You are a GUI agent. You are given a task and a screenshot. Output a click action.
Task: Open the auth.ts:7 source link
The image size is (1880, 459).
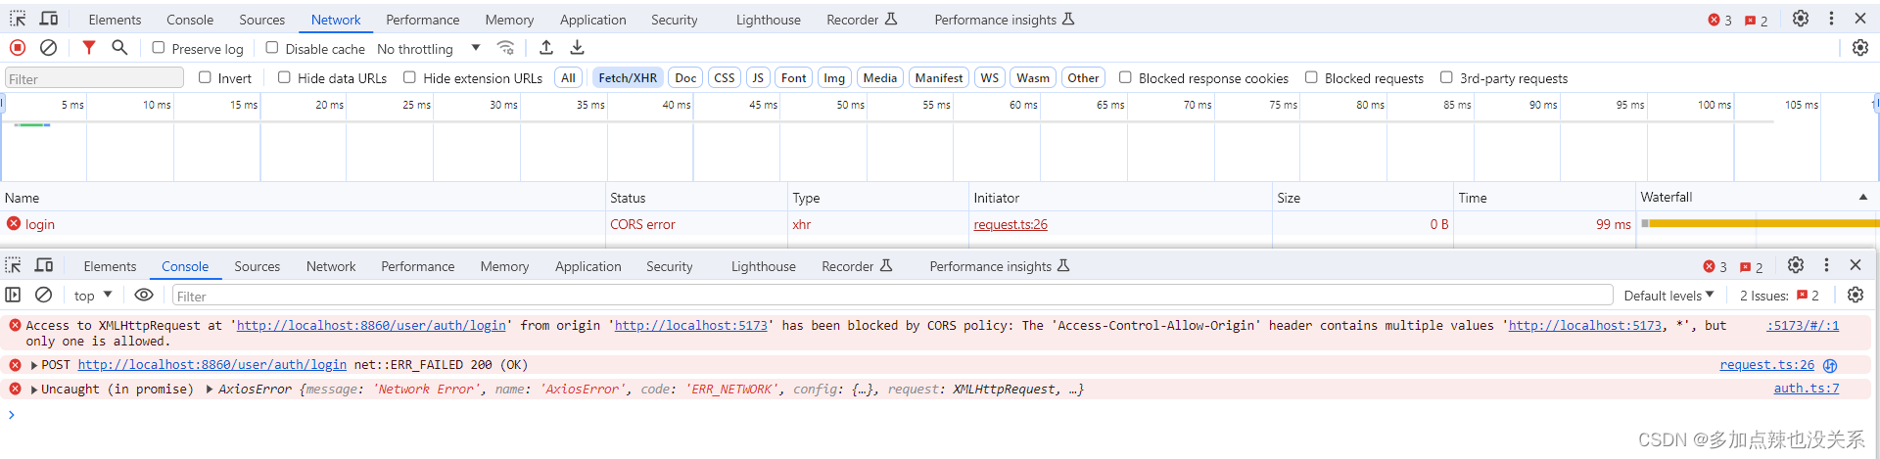tap(1807, 389)
